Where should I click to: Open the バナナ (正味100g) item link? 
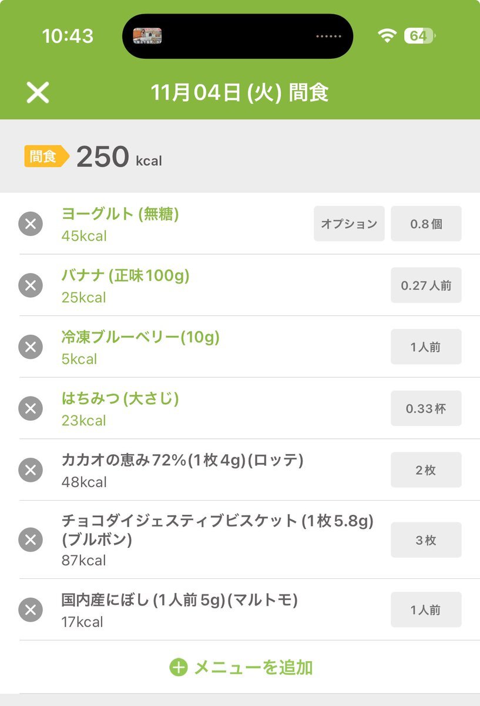click(x=125, y=275)
